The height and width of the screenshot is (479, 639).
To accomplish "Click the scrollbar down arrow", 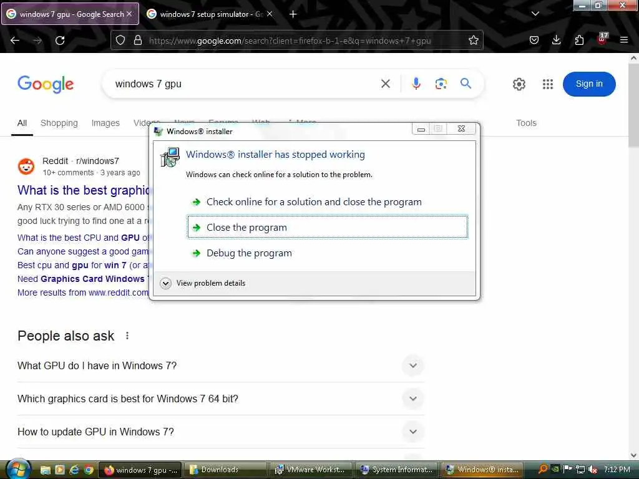I will tap(634, 455).
